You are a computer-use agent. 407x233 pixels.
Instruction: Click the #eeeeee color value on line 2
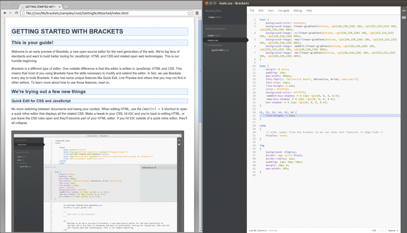point(299,23)
